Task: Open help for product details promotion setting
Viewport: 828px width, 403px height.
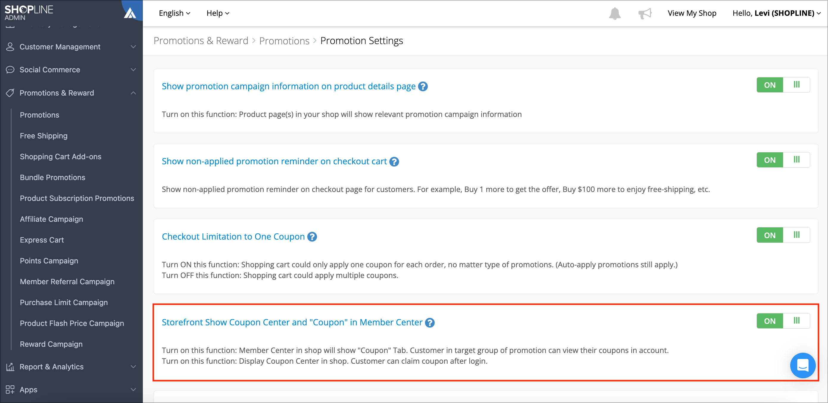Action: coord(423,86)
